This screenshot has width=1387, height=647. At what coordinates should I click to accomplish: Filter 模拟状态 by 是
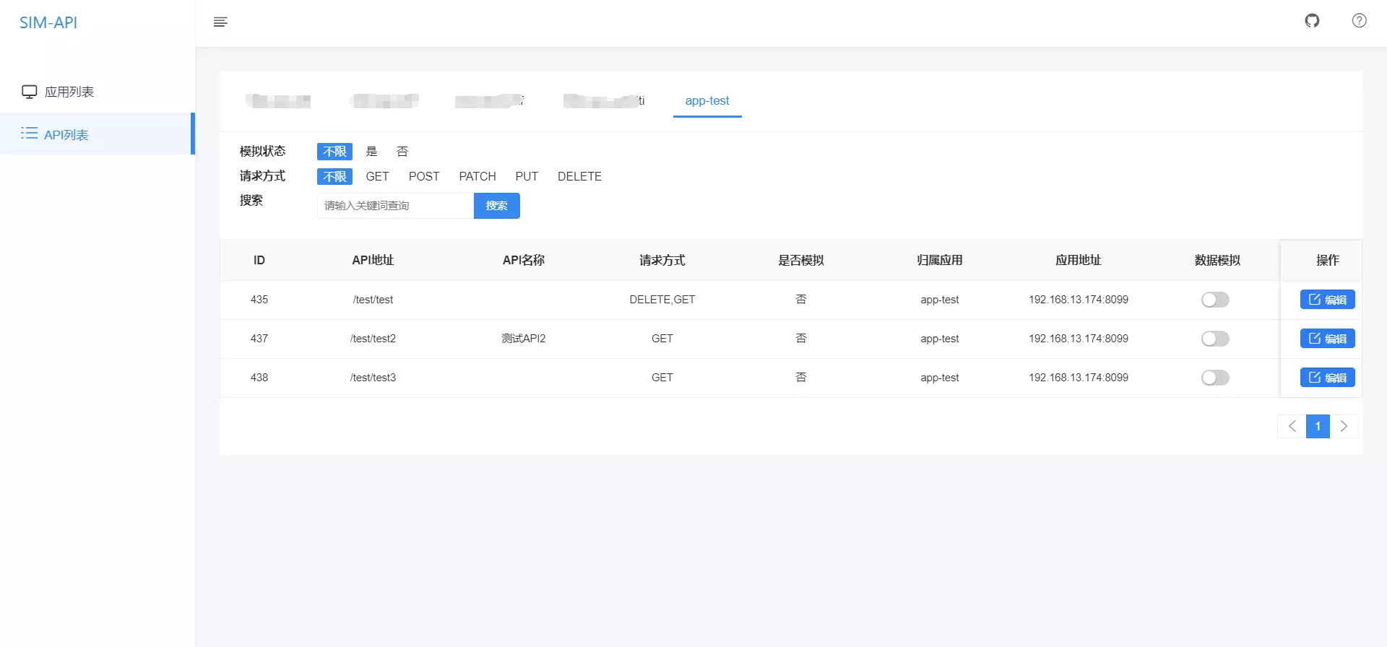[371, 152]
